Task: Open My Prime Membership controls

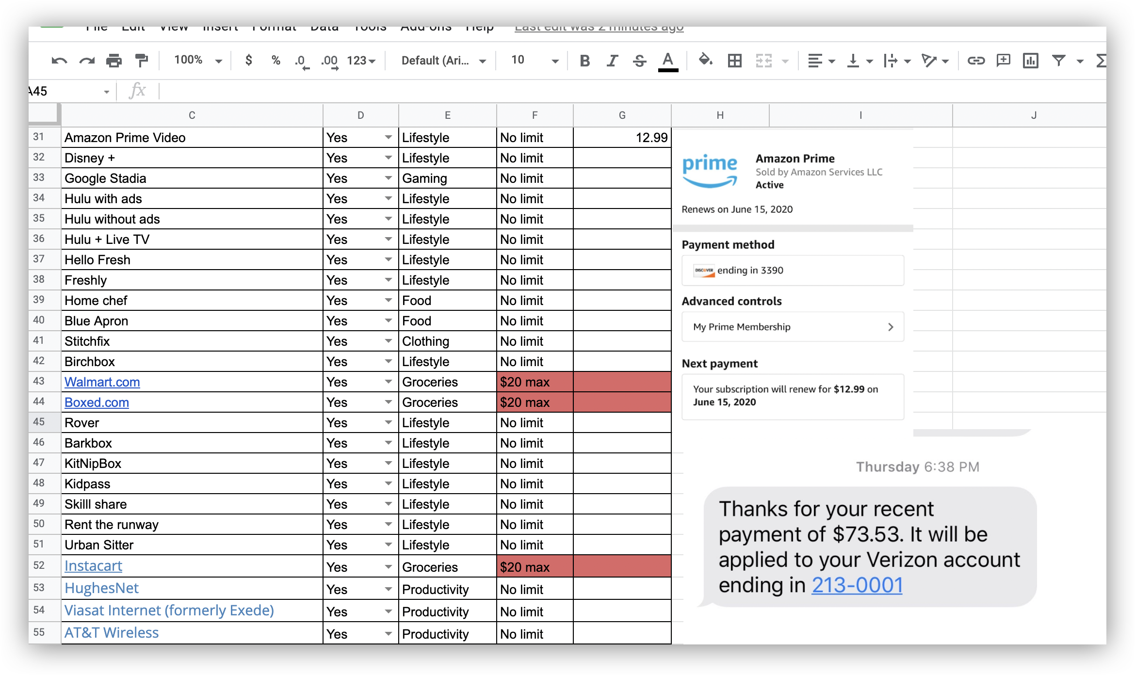Action: [x=793, y=327]
